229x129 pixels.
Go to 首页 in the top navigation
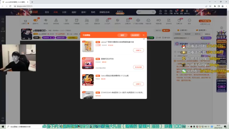pos(47,12)
